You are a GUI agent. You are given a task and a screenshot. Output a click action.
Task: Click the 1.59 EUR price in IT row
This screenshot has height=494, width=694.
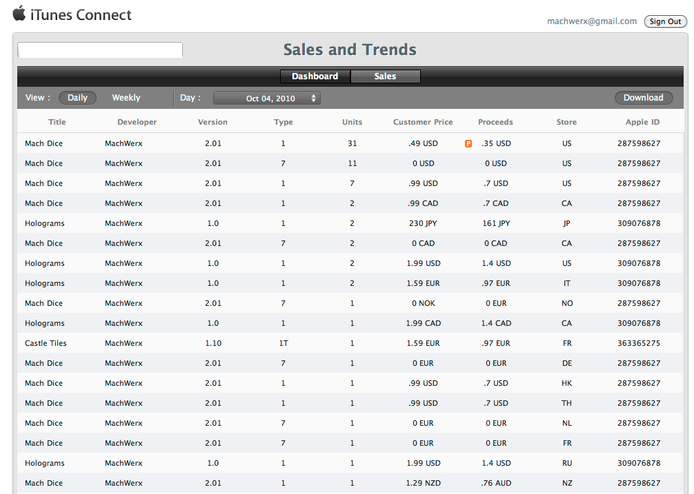(x=424, y=283)
